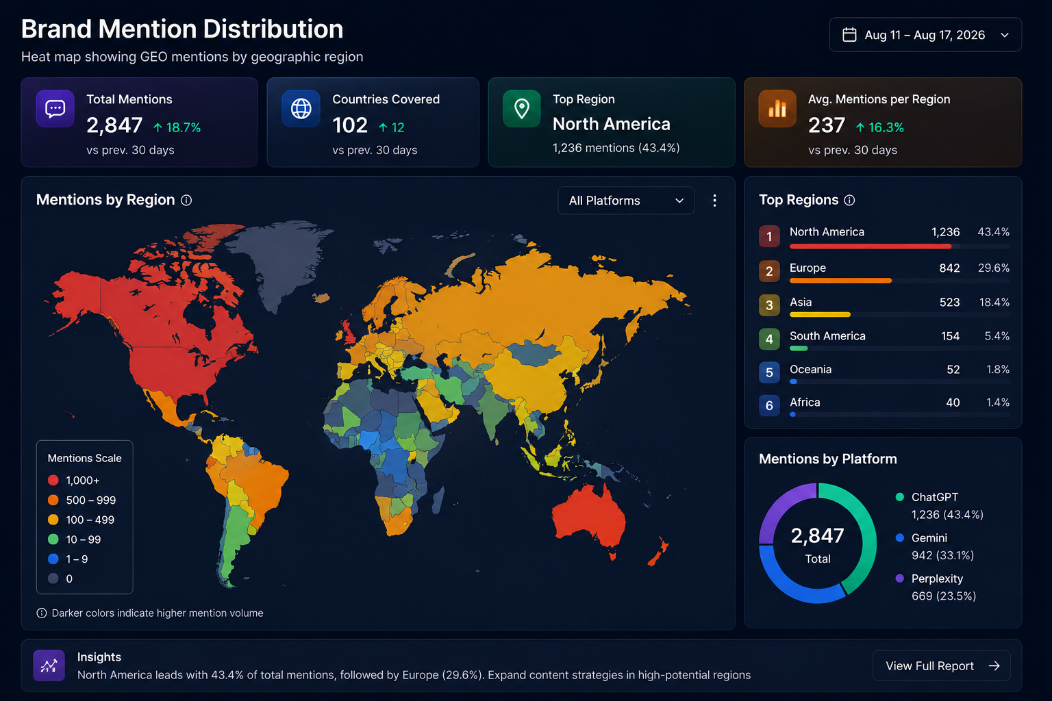This screenshot has width=1052, height=701.
Task: Click the '237' average mentions value
Action: click(827, 126)
